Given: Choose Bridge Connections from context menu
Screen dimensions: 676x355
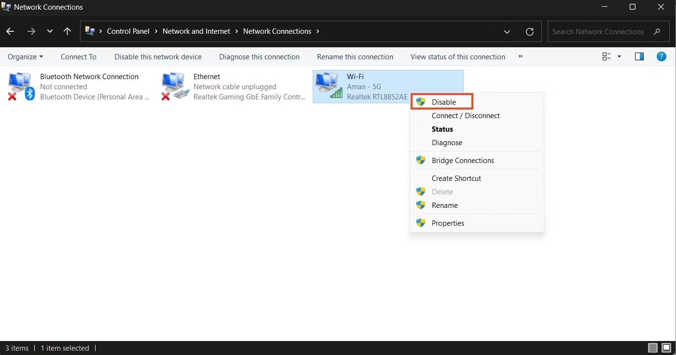Looking at the screenshot, I should (477, 161).
